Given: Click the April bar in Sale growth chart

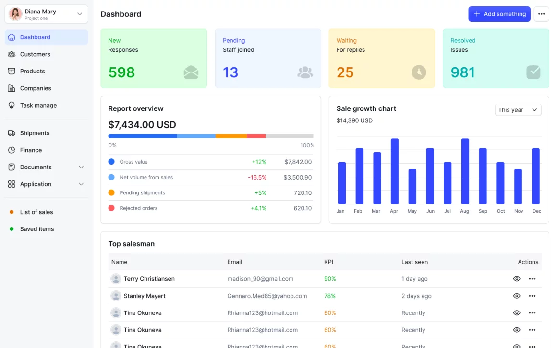Looking at the screenshot, I should pos(395,171).
